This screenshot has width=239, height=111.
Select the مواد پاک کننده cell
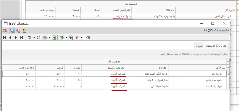pyautogui.click(x=197, y=86)
